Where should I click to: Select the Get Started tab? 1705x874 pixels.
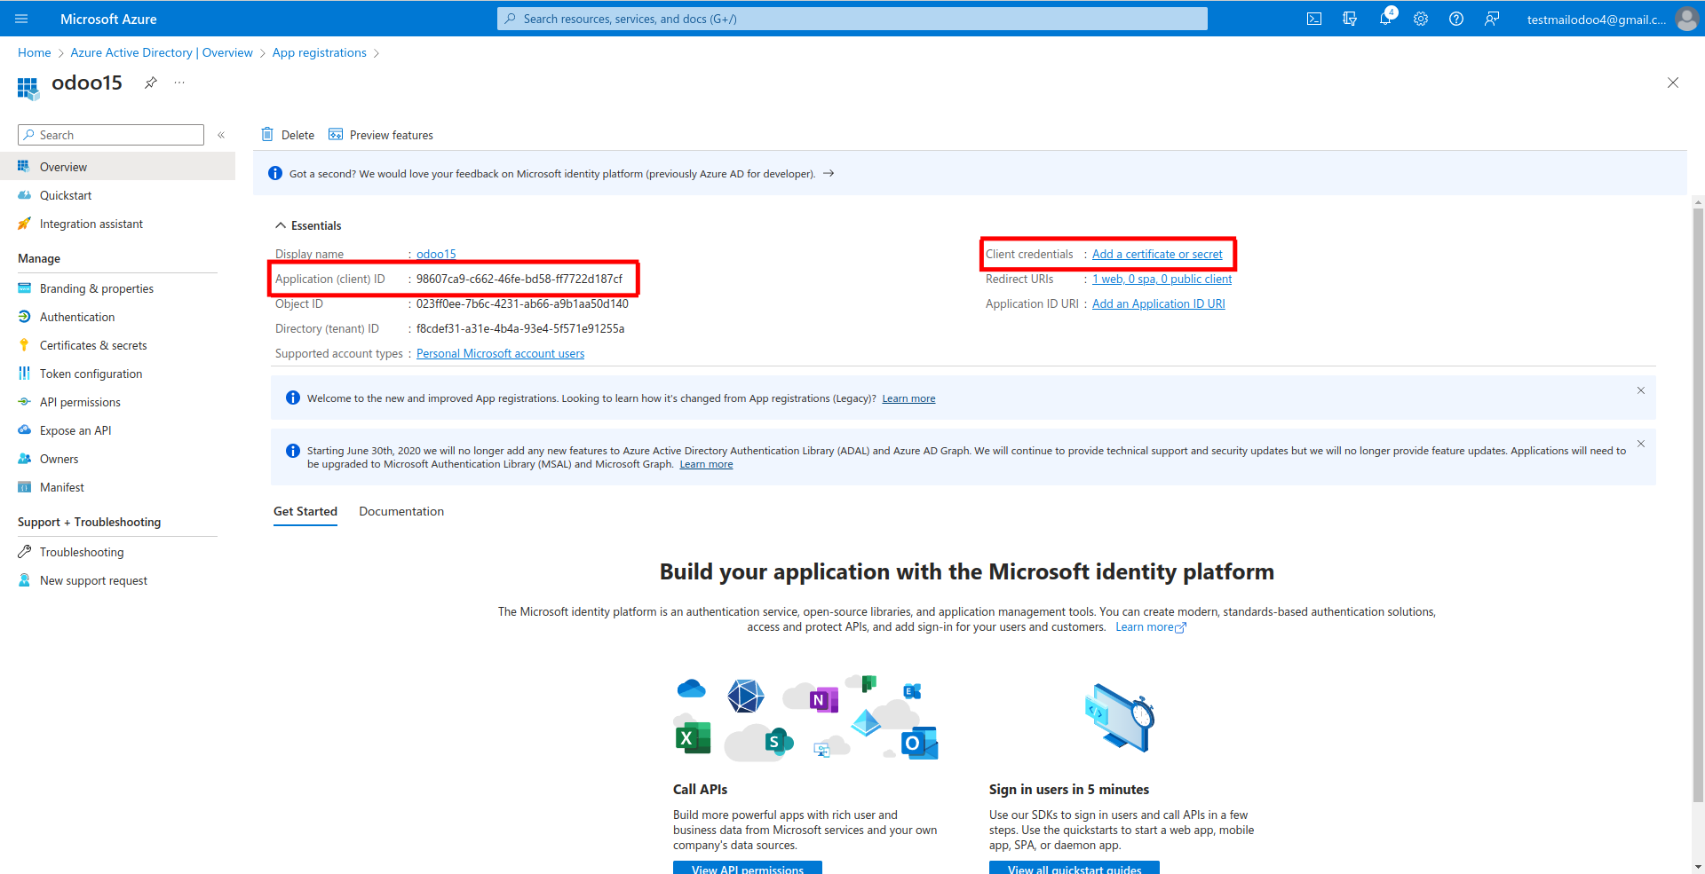point(305,512)
